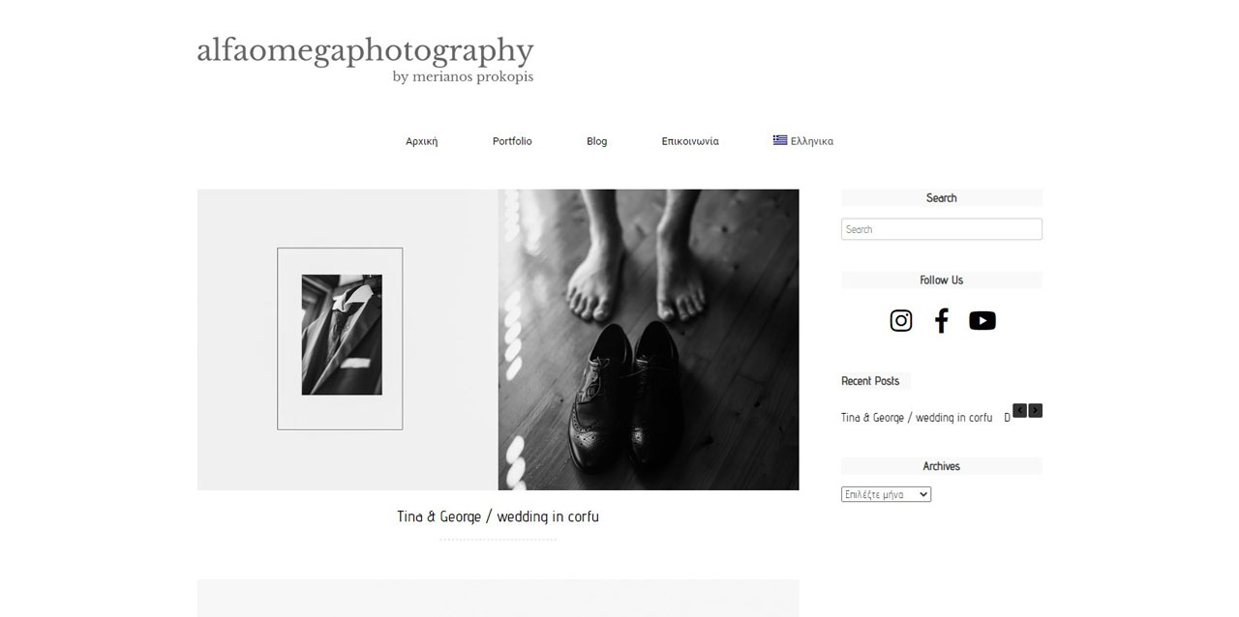Show previous recent post with left arrow
This screenshot has height=617, width=1239.
coord(1019,410)
